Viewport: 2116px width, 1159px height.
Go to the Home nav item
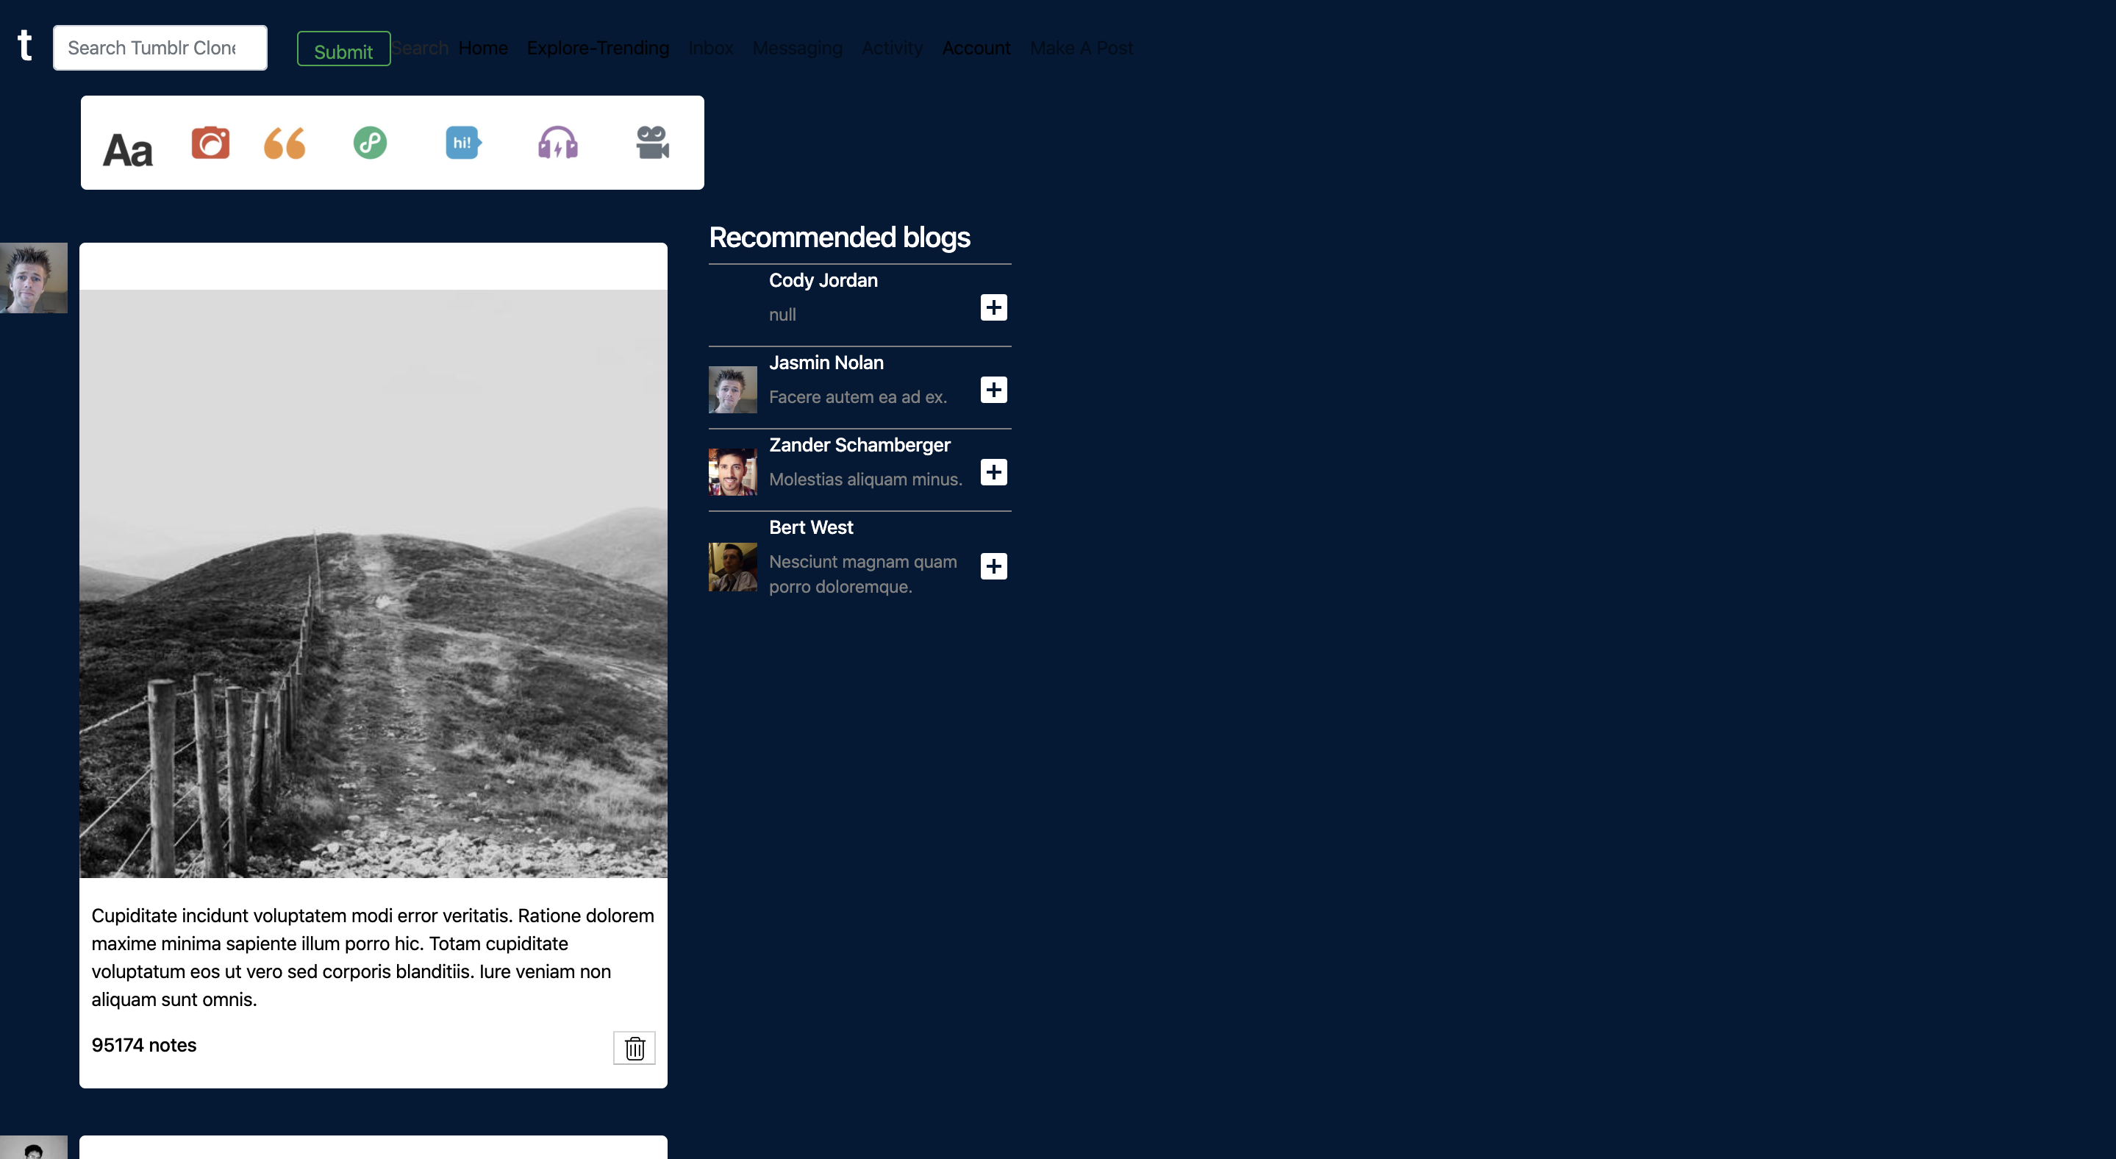[x=482, y=48]
